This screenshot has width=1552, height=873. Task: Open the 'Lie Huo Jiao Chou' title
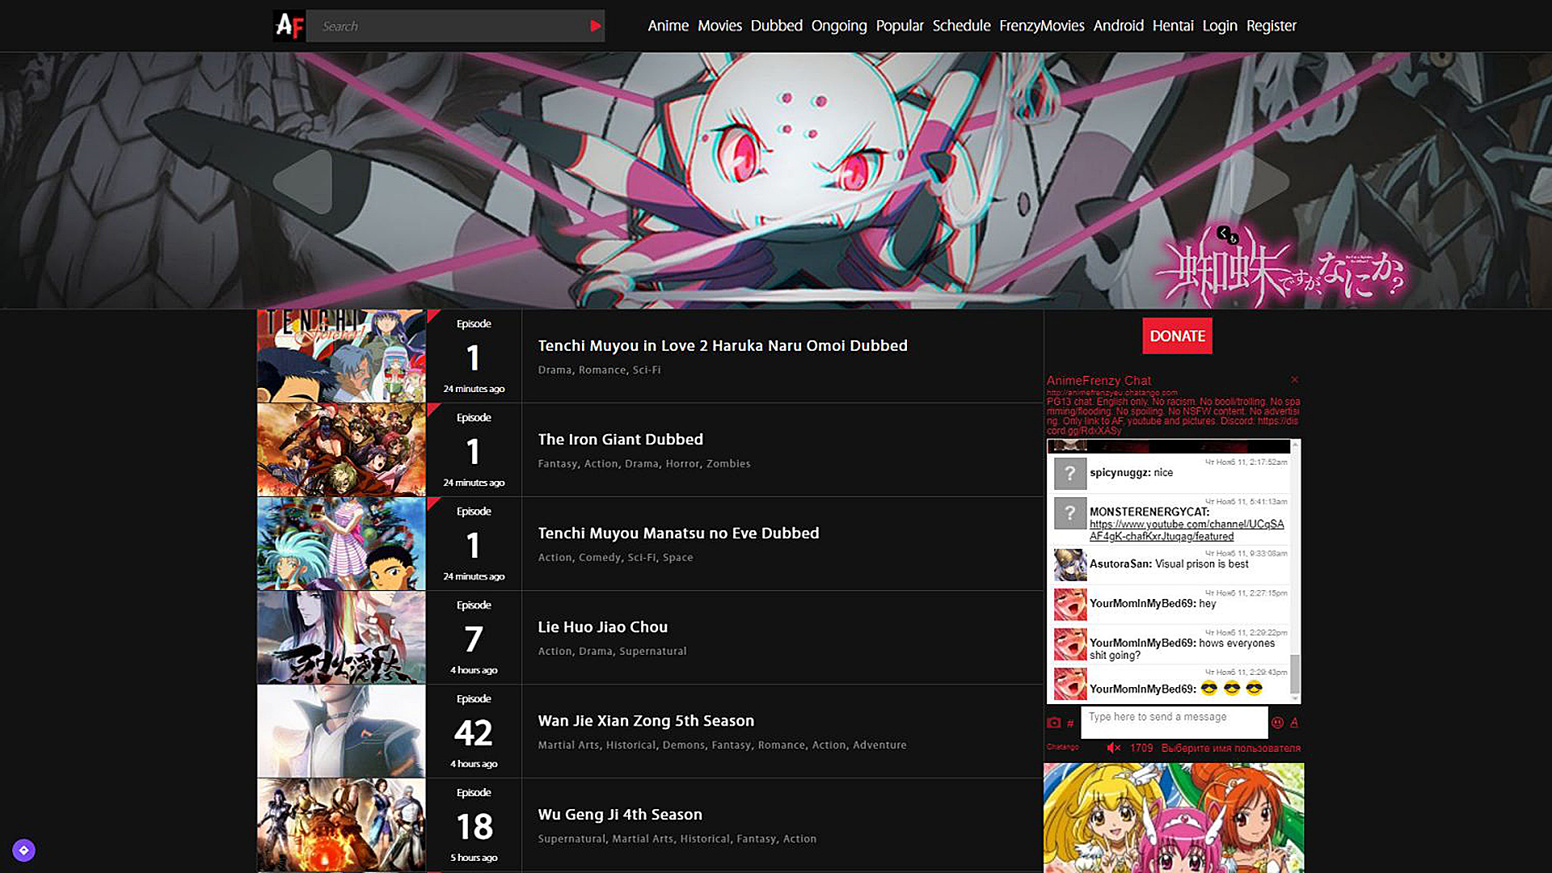[x=602, y=626]
